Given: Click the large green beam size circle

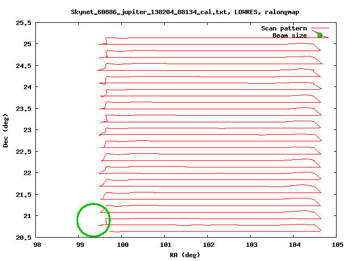Looking at the screenshot, I should [94, 220].
